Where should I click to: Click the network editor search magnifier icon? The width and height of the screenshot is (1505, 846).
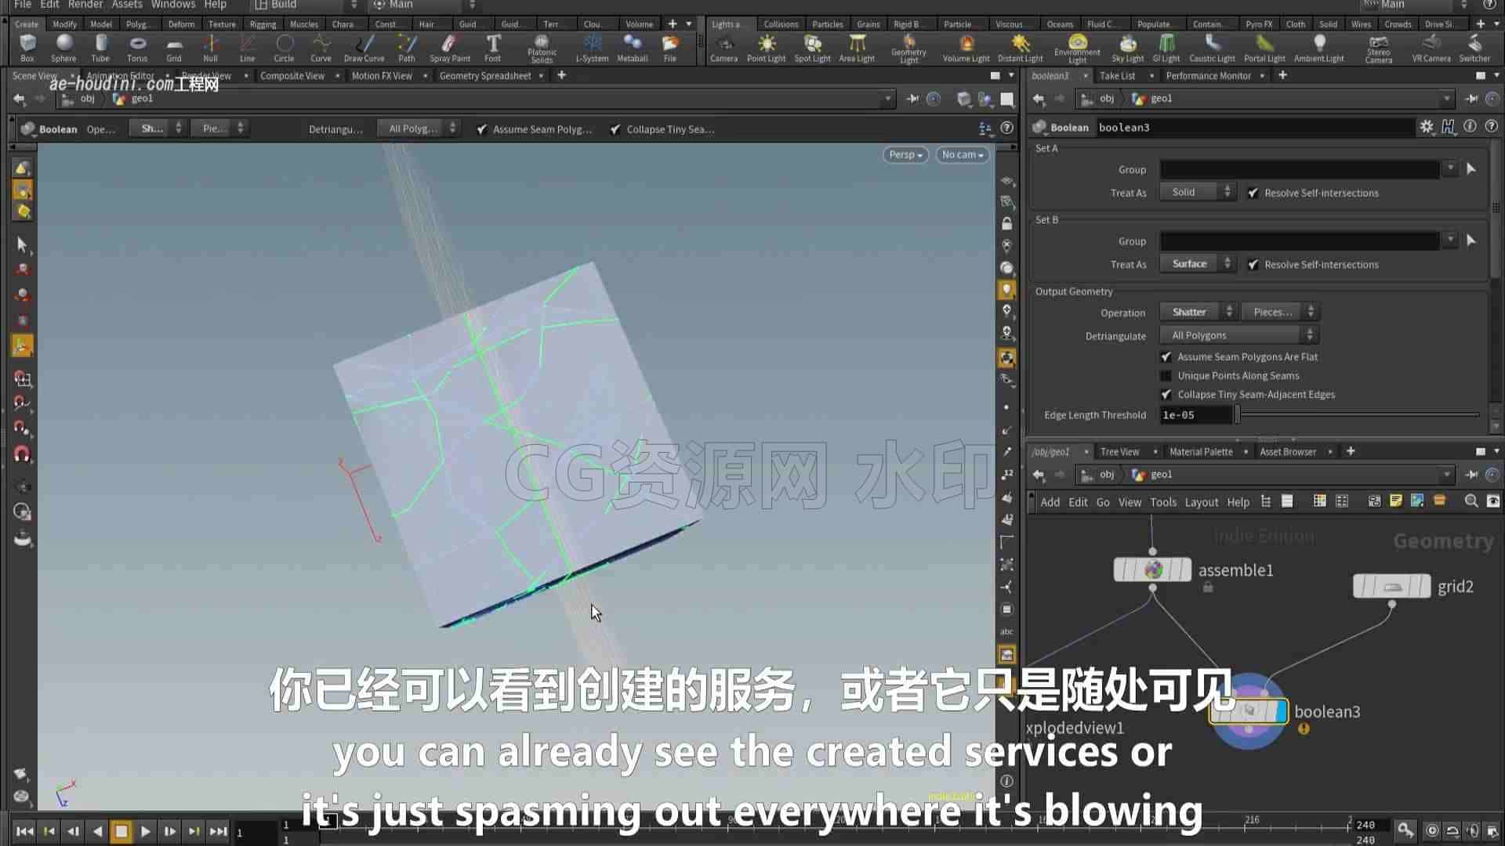click(1471, 501)
